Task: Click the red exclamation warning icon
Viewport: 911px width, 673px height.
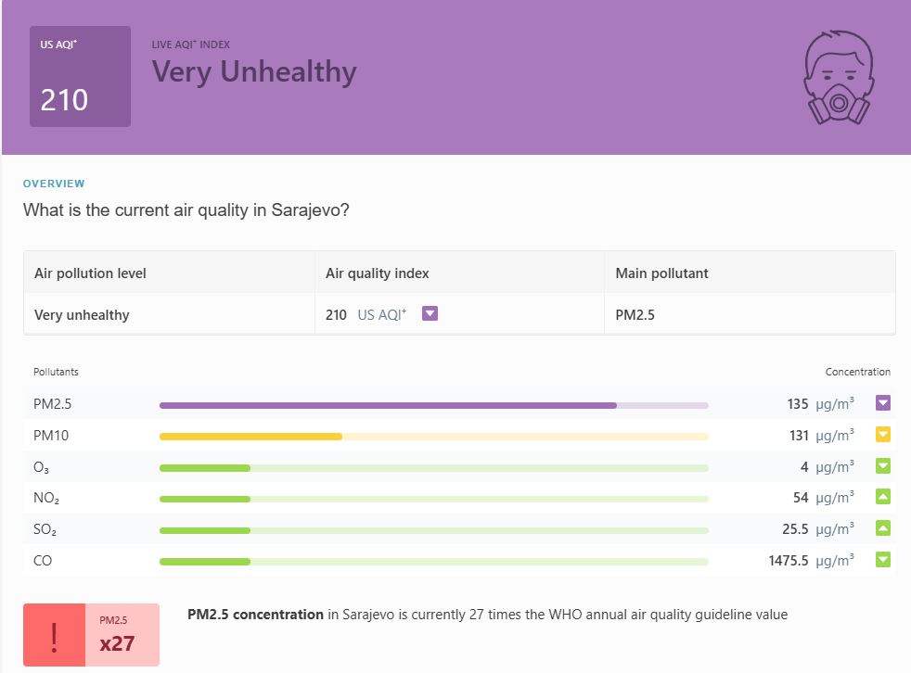Action: pyautogui.click(x=54, y=635)
